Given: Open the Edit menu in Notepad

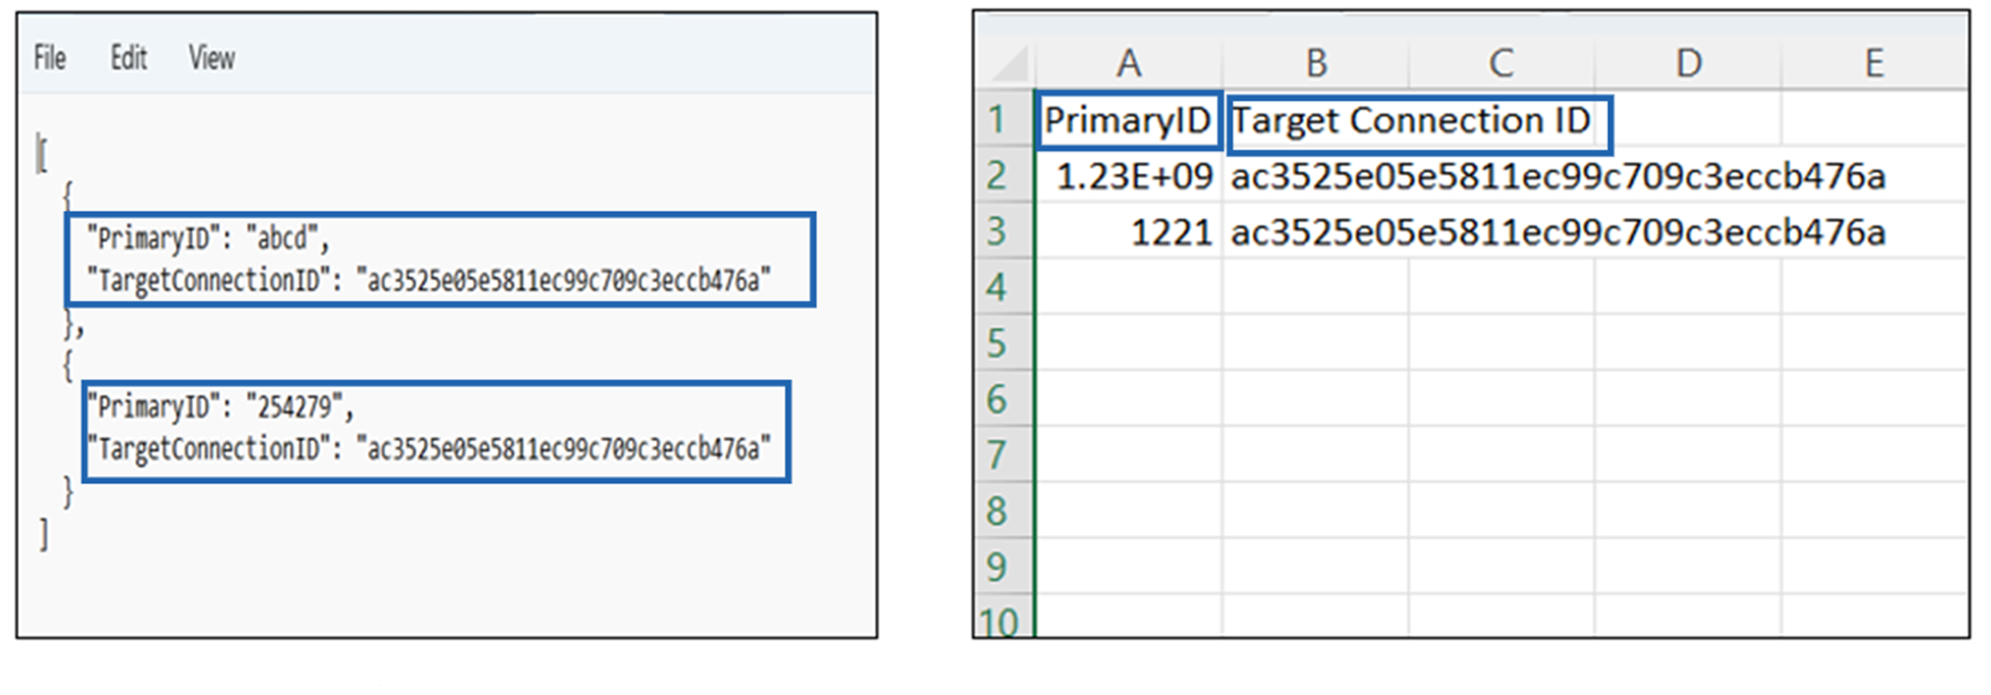Looking at the screenshot, I should click(x=128, y=59).
